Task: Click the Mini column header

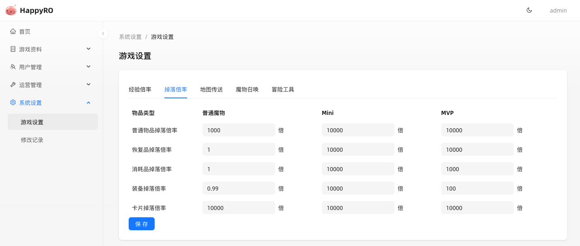Action: tap(328, 113)
